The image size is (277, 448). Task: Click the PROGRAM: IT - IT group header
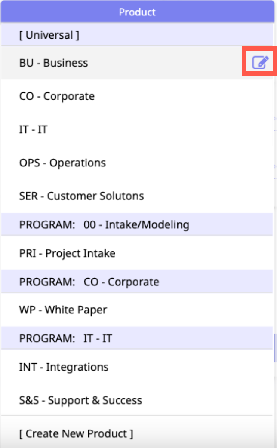pos(65,338)
